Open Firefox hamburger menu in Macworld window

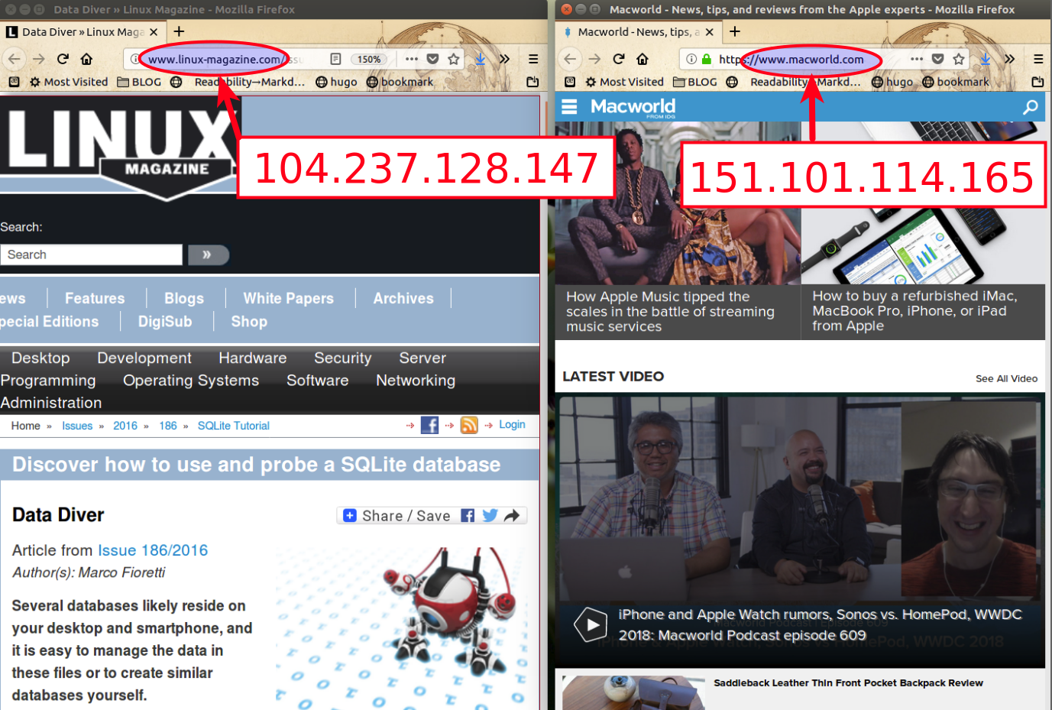click(1038, 59)
